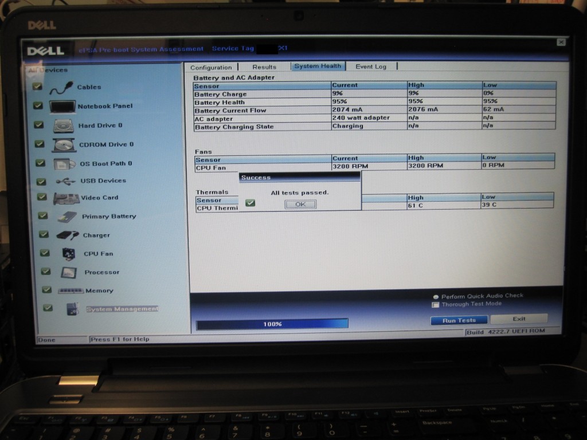Disable the OS Boot Path 0 checkbox
Image resolution: width=587 pixels, height=440 pixels.
click(x=40, y=163)
